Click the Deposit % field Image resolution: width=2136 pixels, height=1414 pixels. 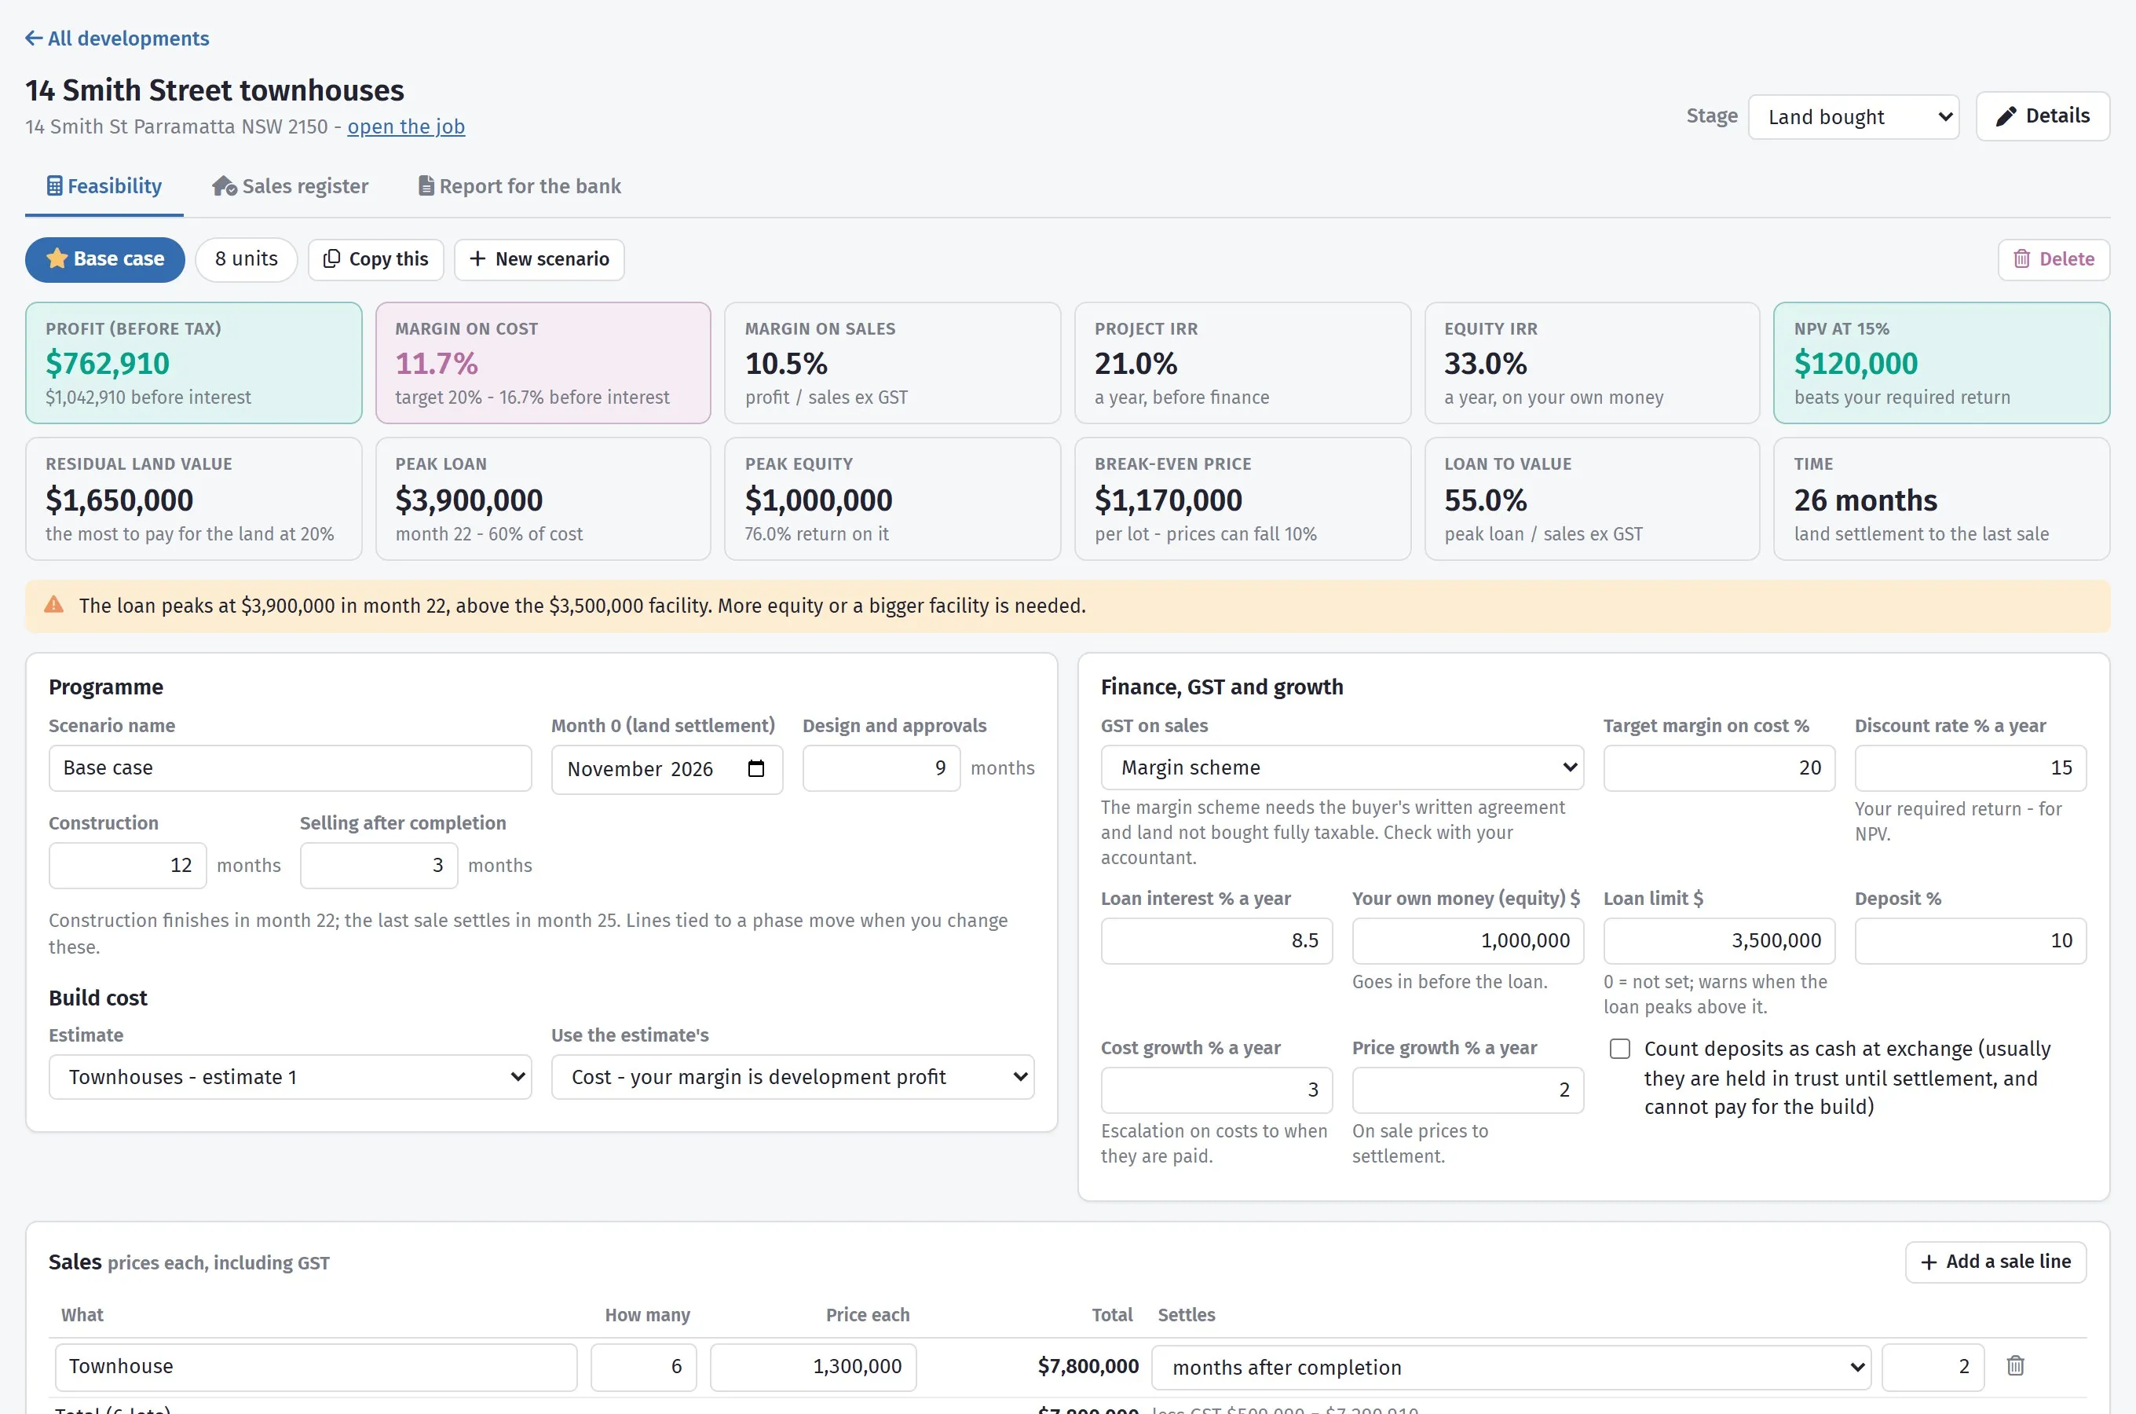(1970, 940)
